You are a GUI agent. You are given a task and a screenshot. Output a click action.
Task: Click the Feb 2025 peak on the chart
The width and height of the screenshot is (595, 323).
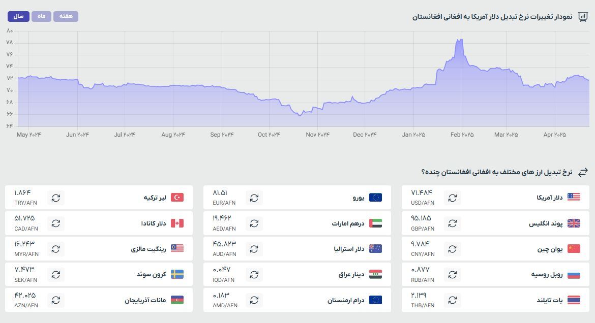(x=461, y=40)
